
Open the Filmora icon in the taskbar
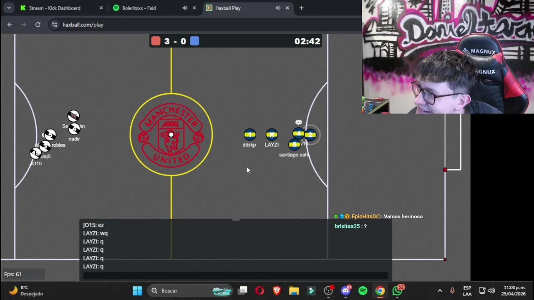[311, 290]
